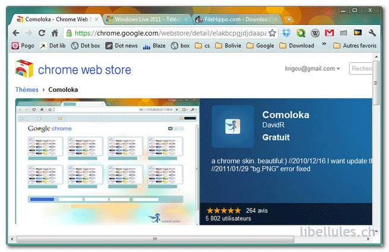Expand the hidden bookmarks chevron

pyautogui.click(x=324, y=44)
